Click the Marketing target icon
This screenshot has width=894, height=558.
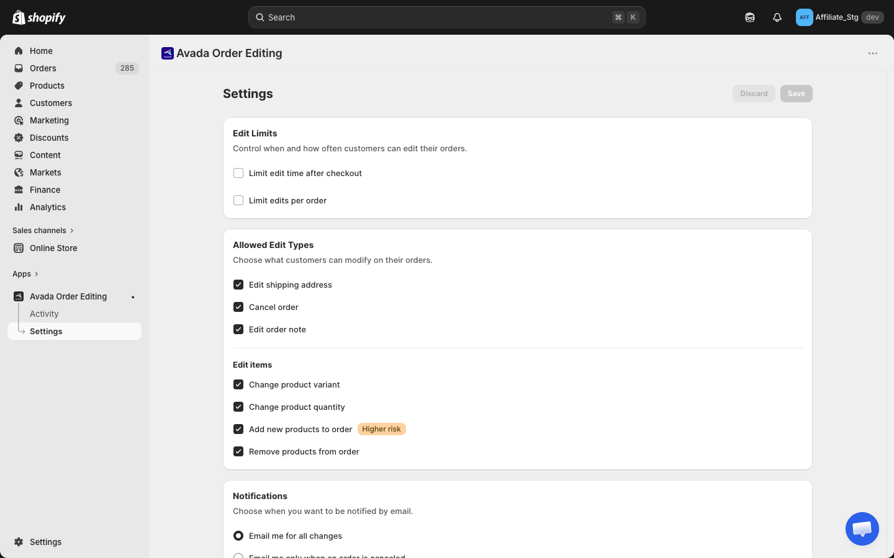[x=19, y=120]
